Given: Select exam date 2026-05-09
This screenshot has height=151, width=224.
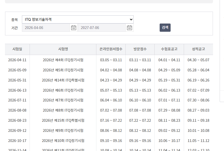Looking at the screenshot, I should click(17, 70).
